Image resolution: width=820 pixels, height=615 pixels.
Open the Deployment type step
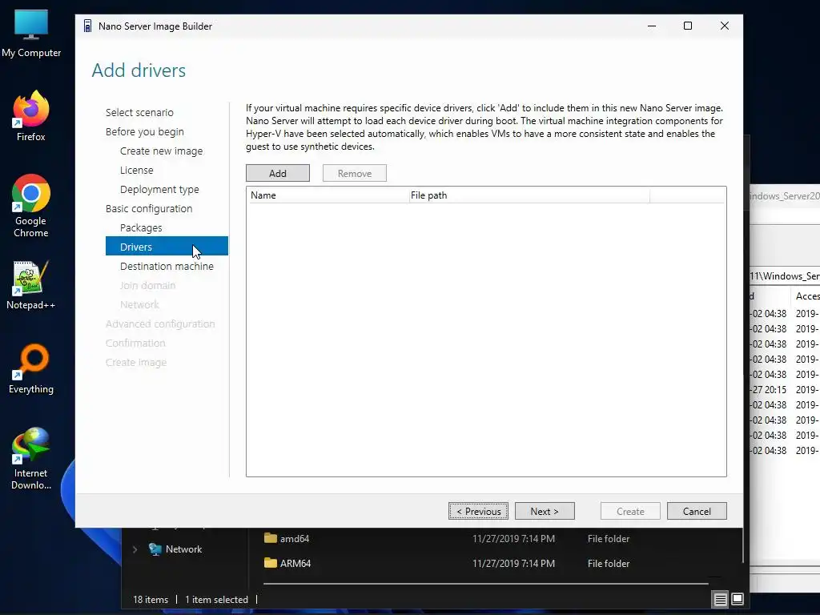pyautogui.click(x=159, y=189)
